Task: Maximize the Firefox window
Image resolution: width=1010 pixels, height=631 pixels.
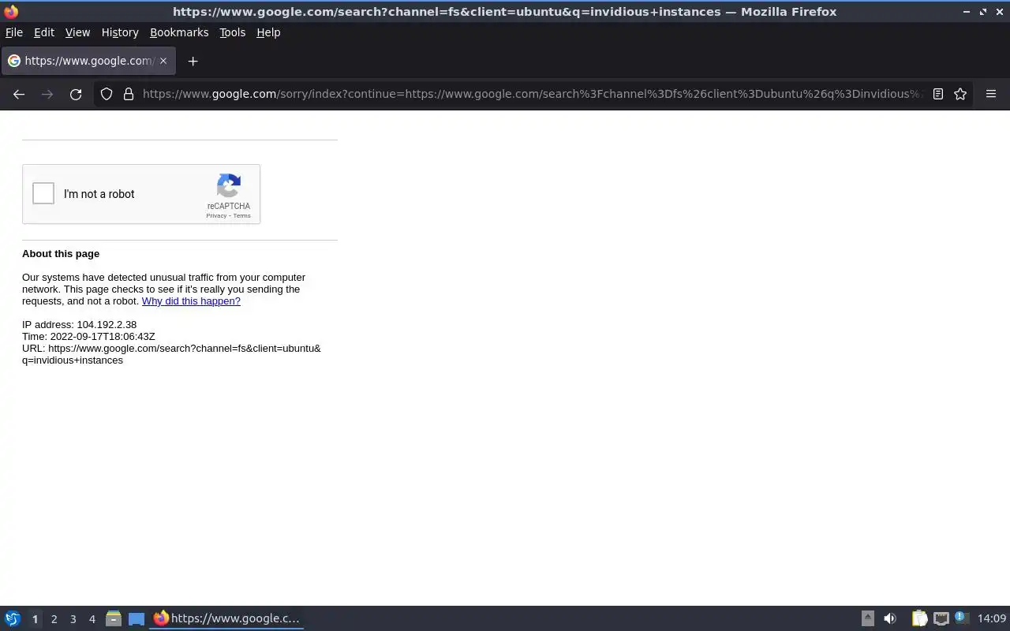Action: coord(983,12)
